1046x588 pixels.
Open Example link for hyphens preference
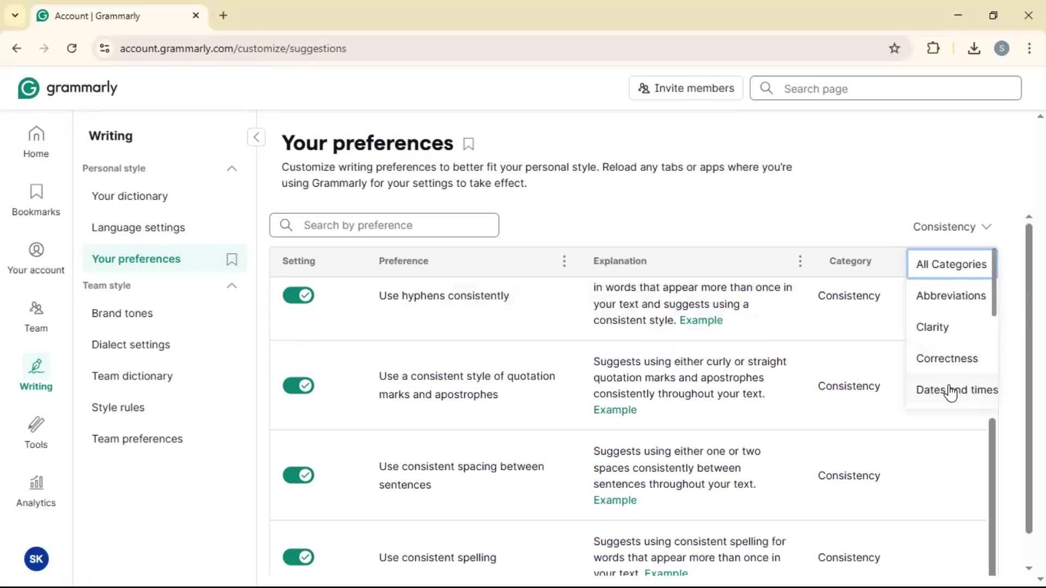(x=701, y=320)
